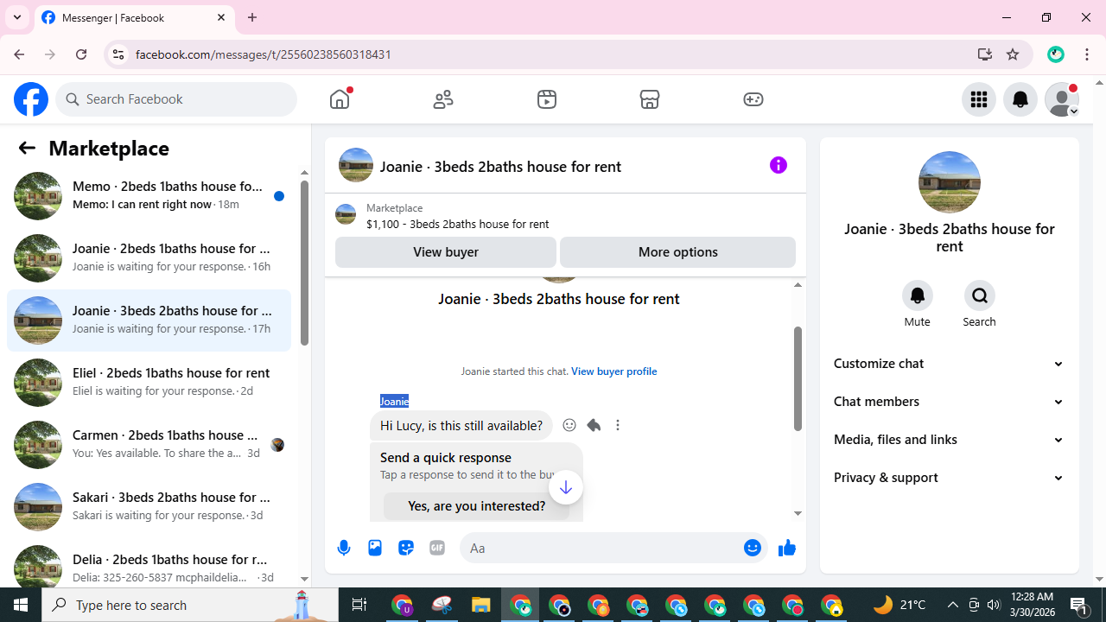Image resolution: width=1106 pixels, height=622 pixels.
Task: Open Eliel 2beds 1baths conversation
Action: 149,382
